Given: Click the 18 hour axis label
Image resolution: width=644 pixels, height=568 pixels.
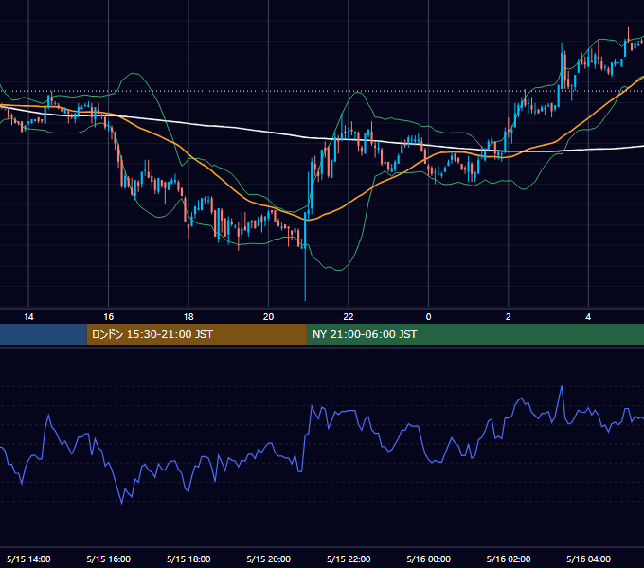Looking at the screenshot, I should (x=188, y=317).
